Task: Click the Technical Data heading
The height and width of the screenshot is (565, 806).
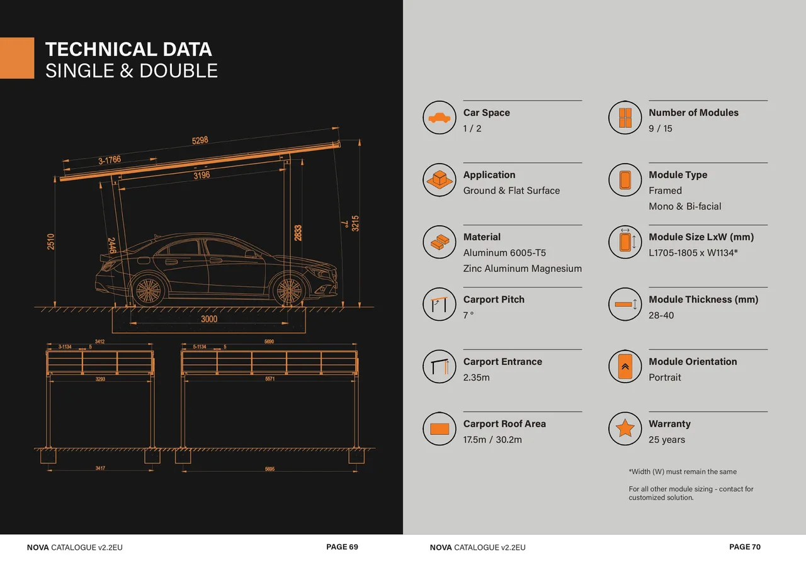Action: point(128,49)
